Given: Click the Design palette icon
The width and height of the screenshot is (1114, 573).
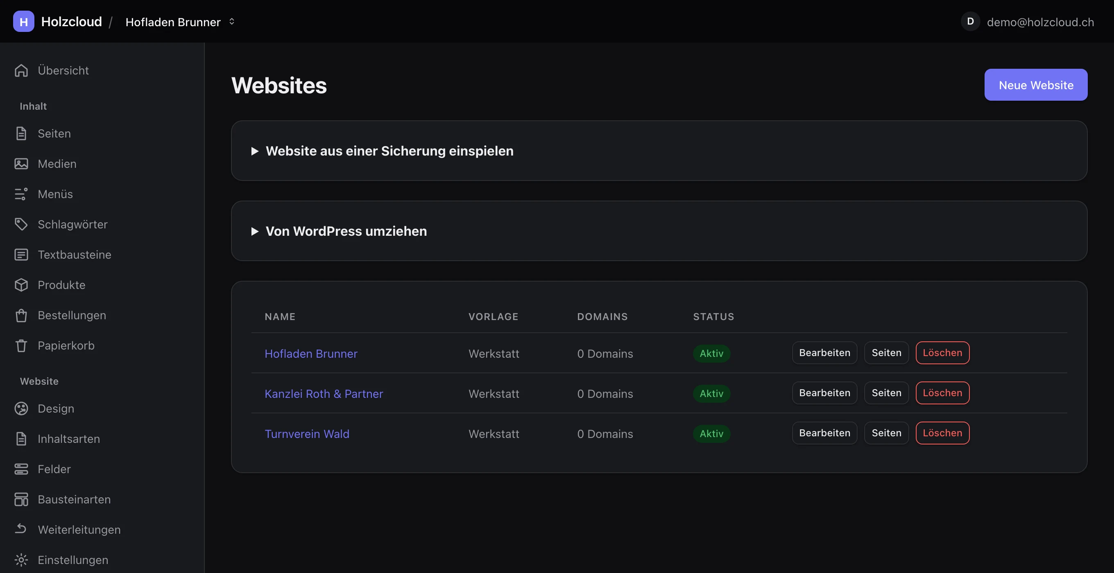Looking at the screenshot, I should click(x=21, y=408).
